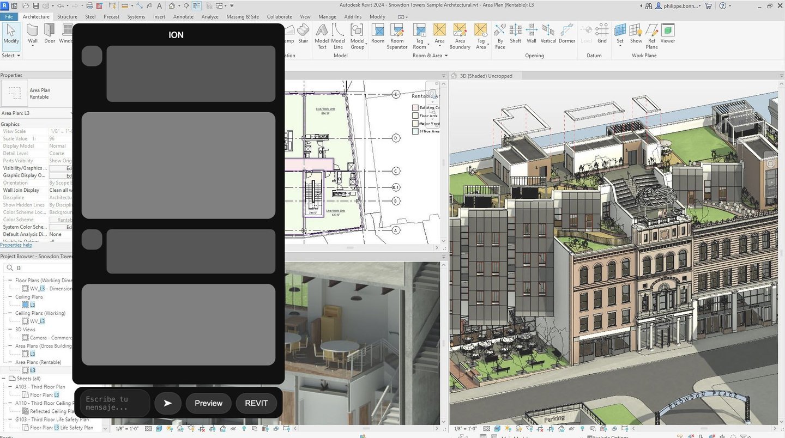Open the File tab

9,17
